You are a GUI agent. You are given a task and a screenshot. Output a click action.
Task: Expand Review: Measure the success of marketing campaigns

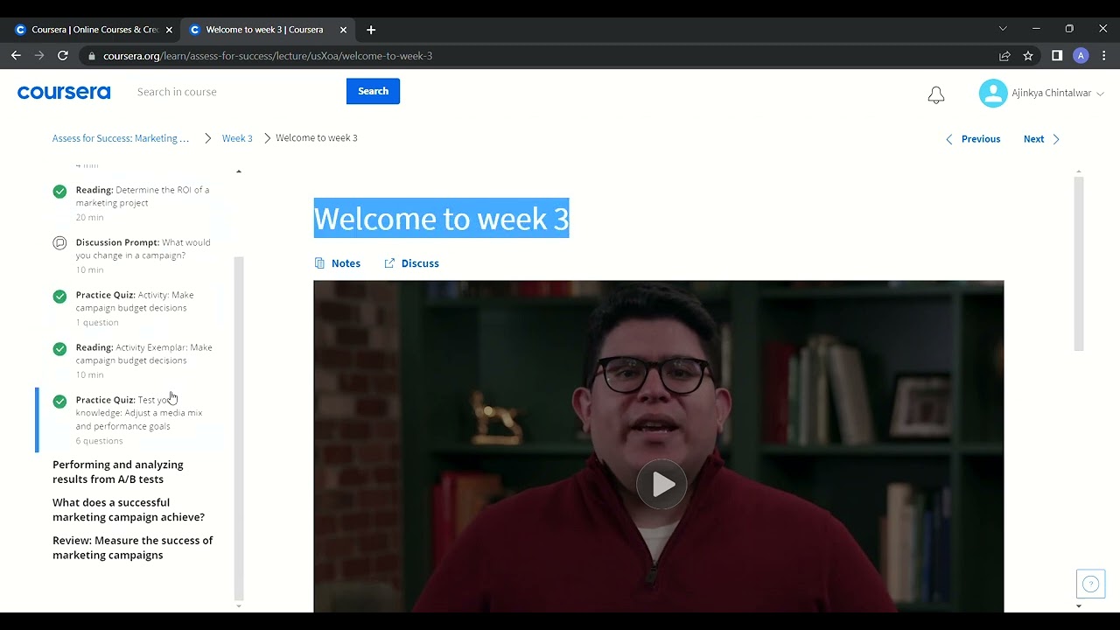pos(133,548)
